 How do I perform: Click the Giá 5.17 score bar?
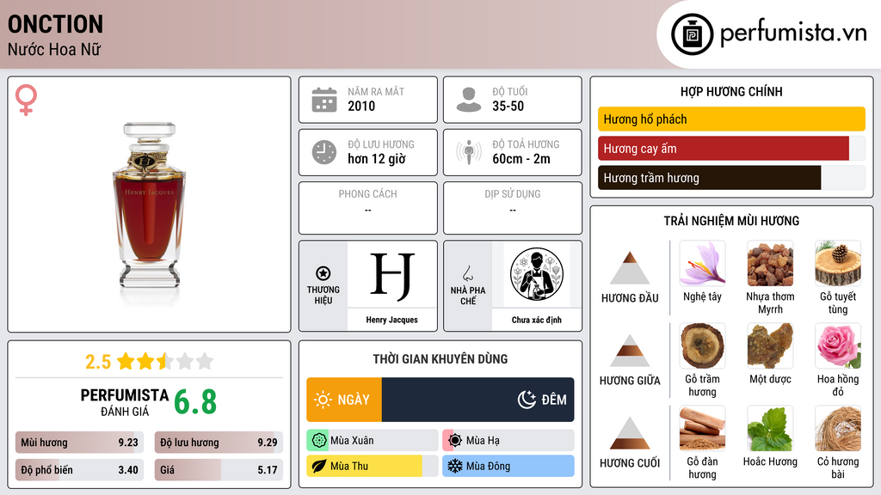(219, 470)
